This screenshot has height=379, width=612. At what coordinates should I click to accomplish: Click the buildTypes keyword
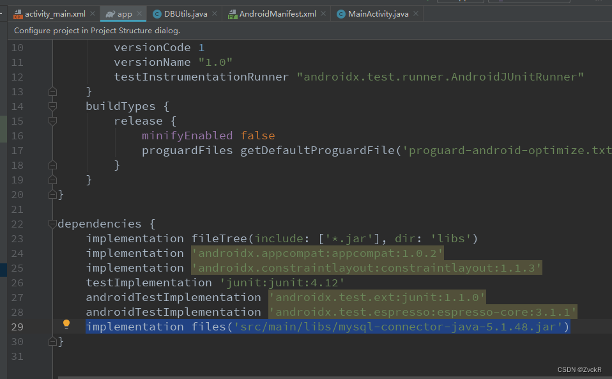121,107
